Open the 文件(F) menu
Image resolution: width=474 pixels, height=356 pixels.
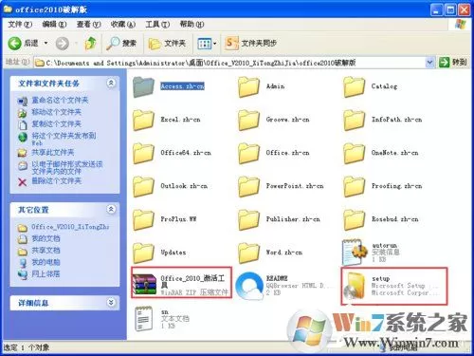point(20,24)
